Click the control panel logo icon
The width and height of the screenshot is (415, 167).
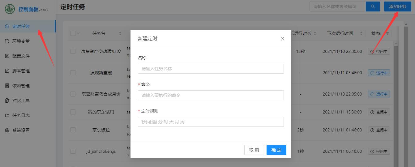pyautogui.click(x=10, y=9)
